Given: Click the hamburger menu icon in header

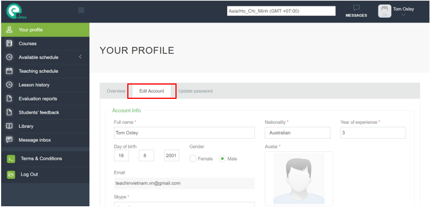Looking at the screenshot, I should pos(81,10).
